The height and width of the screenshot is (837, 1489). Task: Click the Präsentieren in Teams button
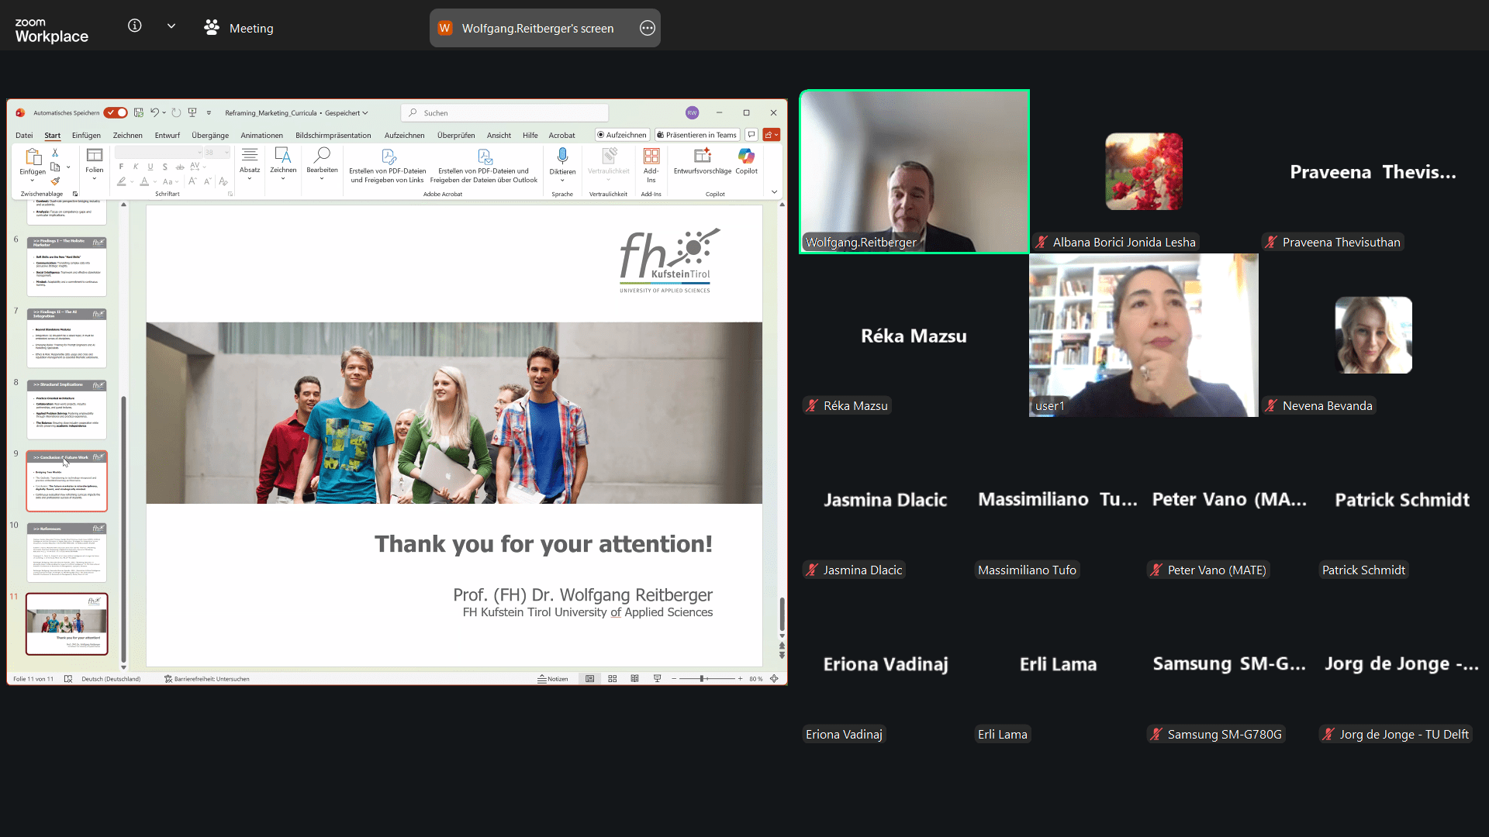coord(696,135)
